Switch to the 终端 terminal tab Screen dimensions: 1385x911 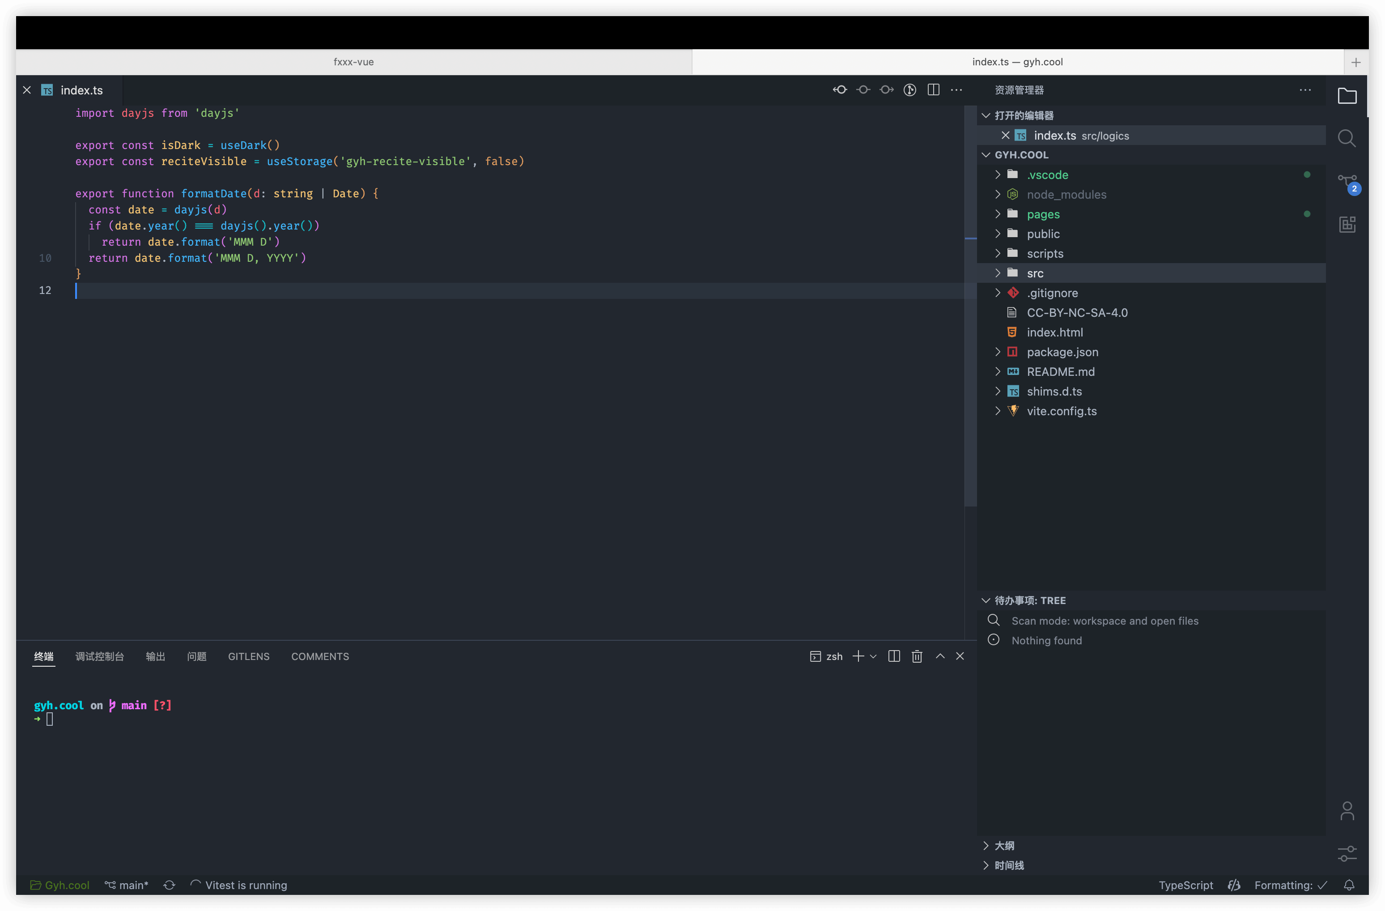[x=44, y=656]
